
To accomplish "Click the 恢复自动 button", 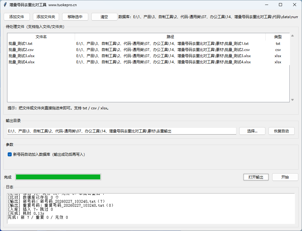I will coord(281,131).
